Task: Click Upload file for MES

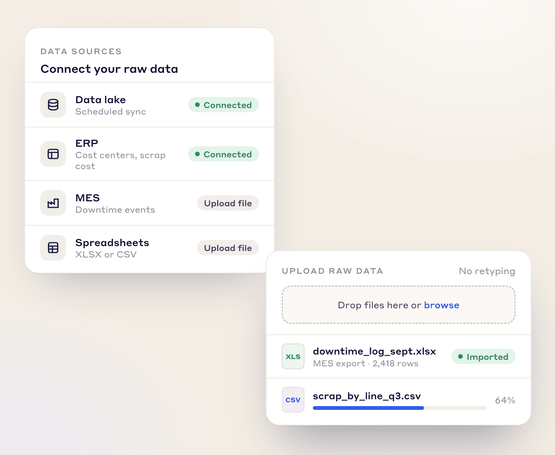Action: click(228, 203)
